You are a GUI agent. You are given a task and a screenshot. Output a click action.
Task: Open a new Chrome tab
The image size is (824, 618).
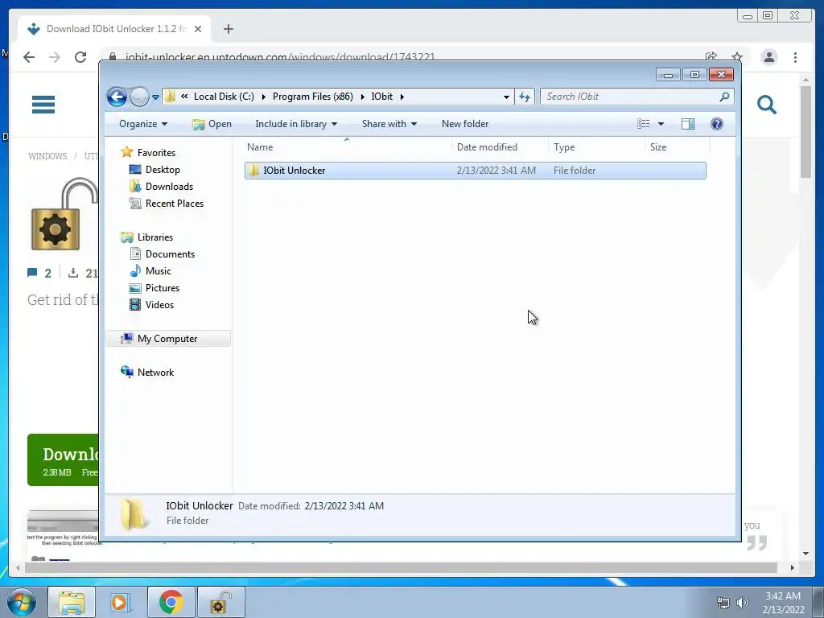[x=228, y=29]
